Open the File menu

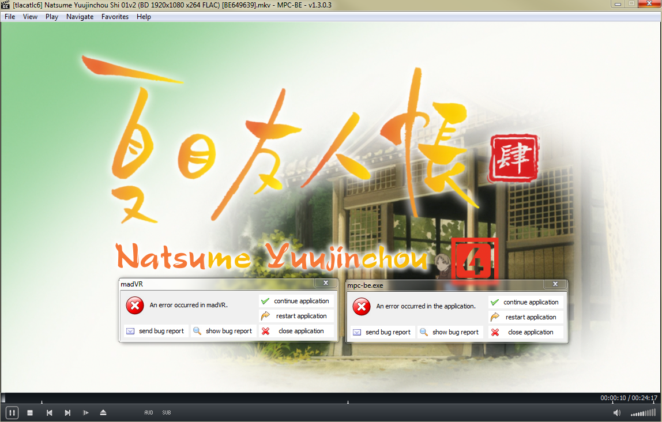click(10, 17)
